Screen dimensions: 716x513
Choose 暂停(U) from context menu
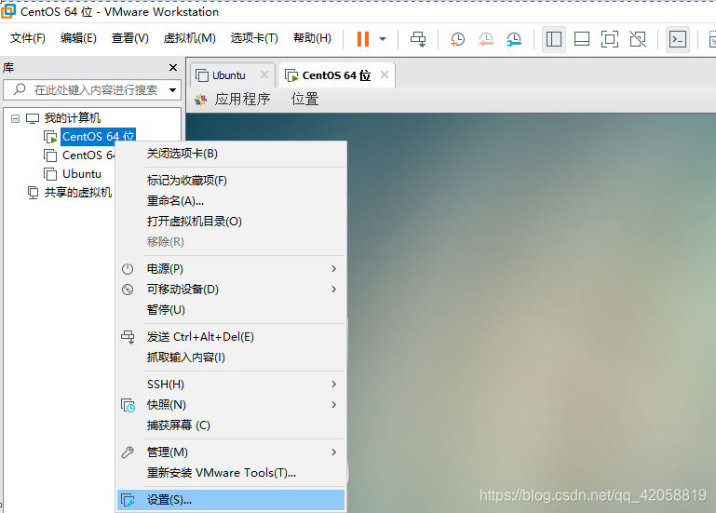tap(231, 310)
